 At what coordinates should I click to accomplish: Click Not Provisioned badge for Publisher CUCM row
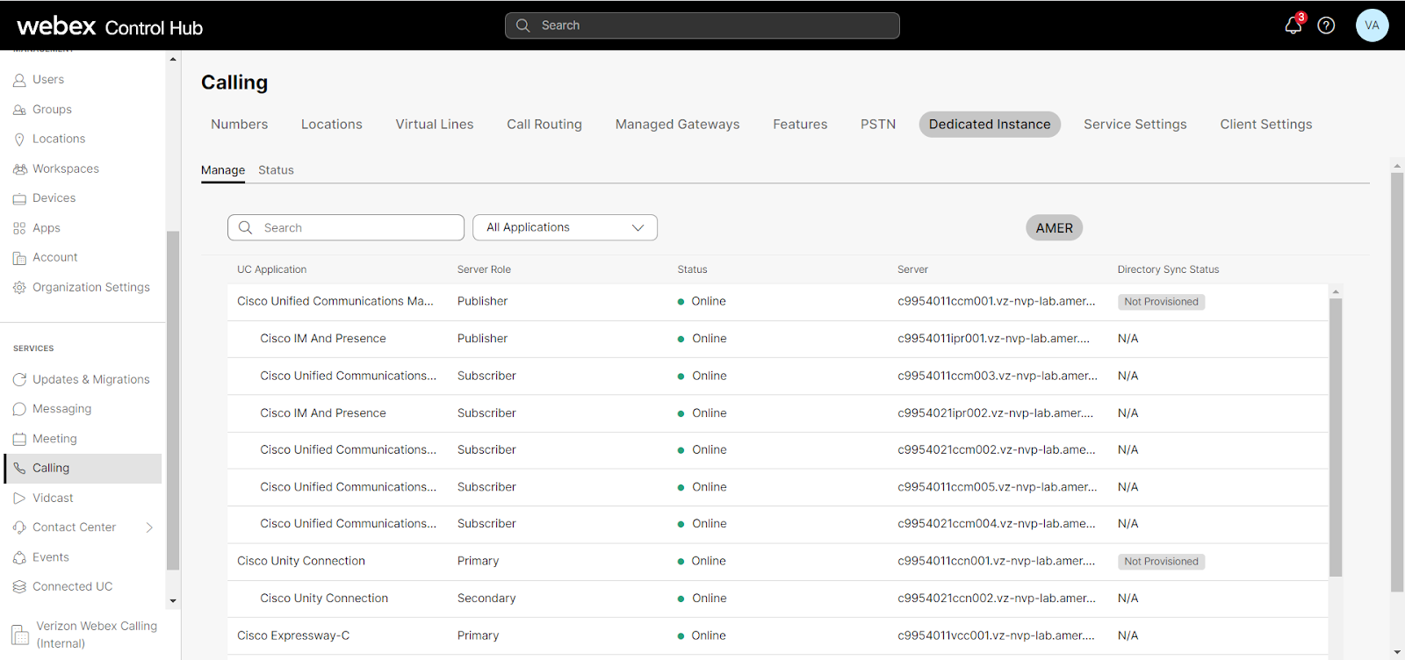(1161, 302)
